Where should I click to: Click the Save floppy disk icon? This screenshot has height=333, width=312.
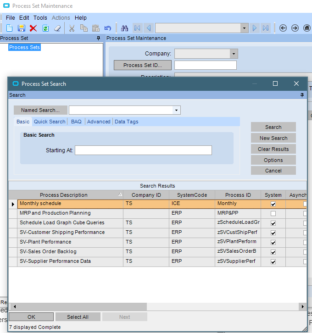click(x=21, y=28)
